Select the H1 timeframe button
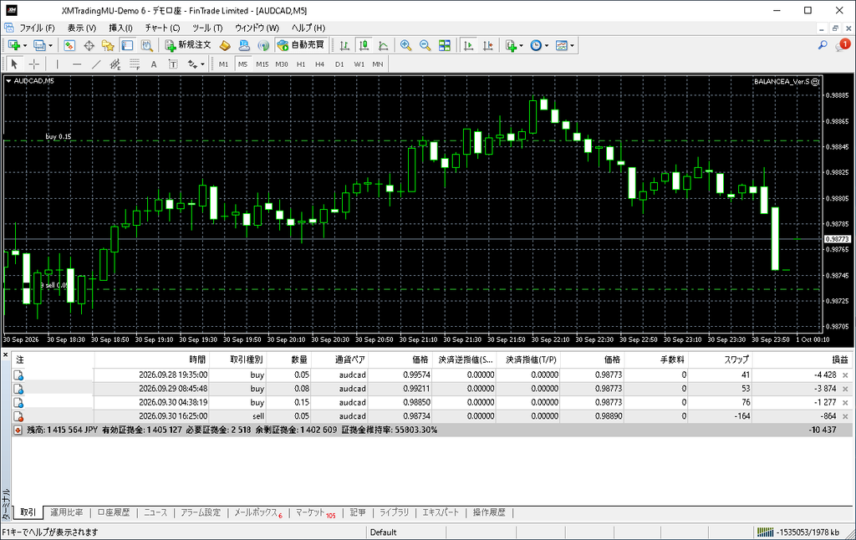 [301, 64]
